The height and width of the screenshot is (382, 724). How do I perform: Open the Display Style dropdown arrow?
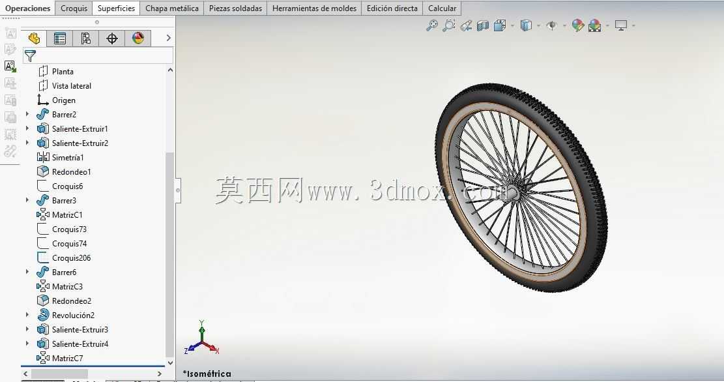(538, 25)
